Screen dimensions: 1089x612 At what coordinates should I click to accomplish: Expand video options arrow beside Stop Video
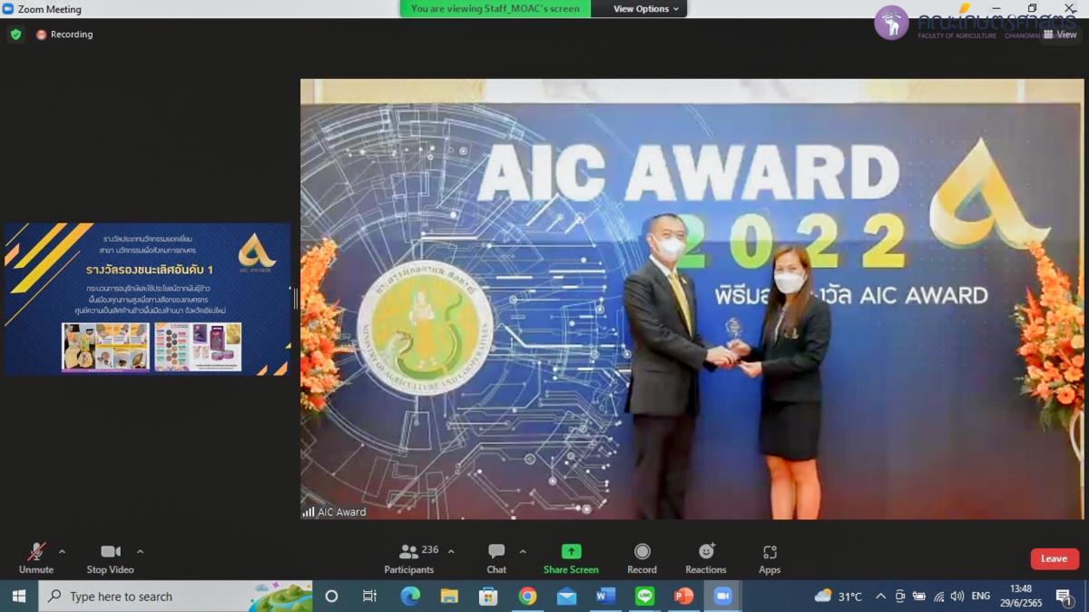[x=140, y=551]
